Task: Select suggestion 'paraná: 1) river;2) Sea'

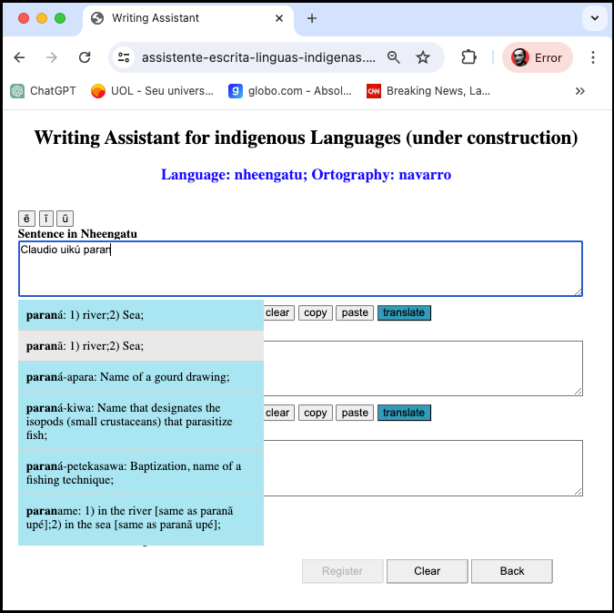Action: coord(141,315)
